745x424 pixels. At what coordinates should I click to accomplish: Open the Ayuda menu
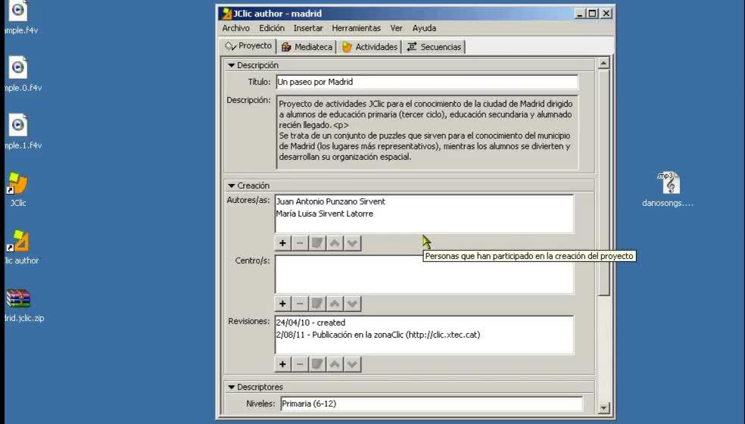(424, 28)
